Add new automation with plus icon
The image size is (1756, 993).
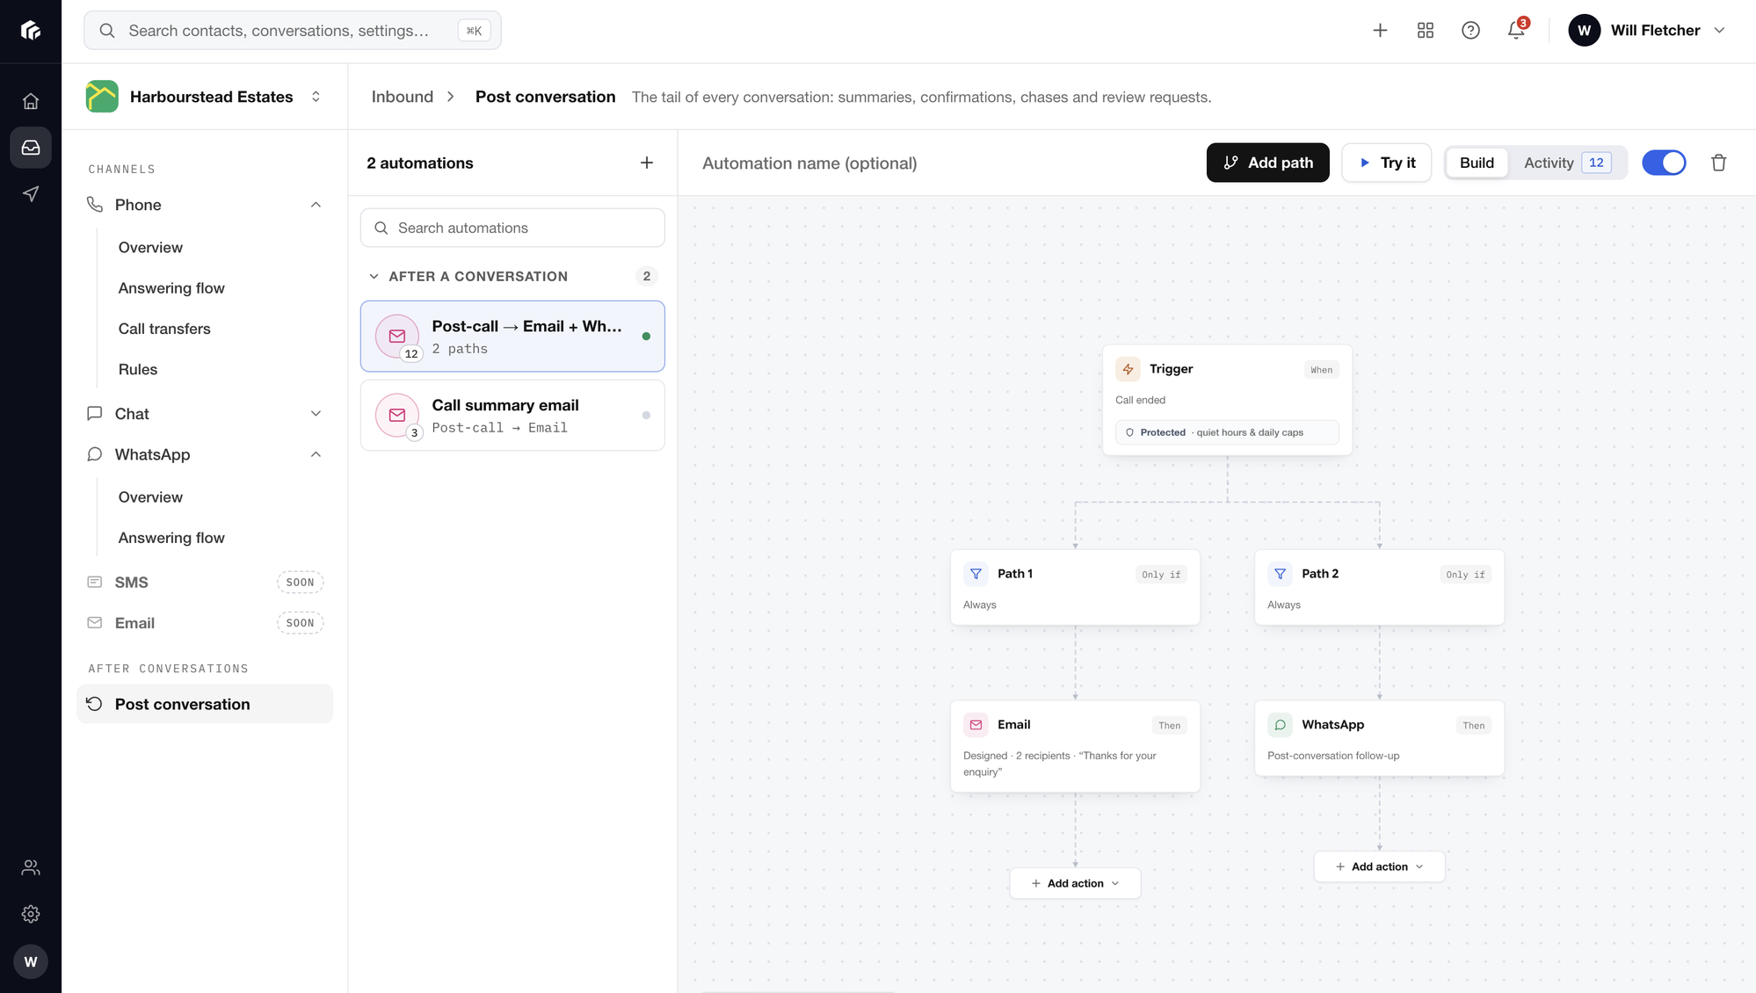click(647, 163)
